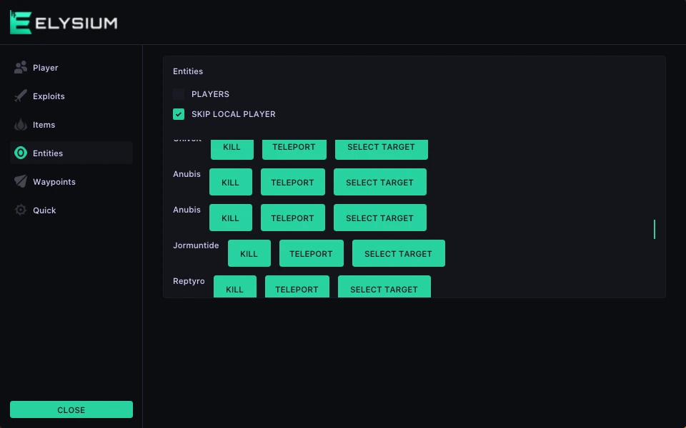
Task: Select the Exploits sword icon
Action: tap(21, 96)
